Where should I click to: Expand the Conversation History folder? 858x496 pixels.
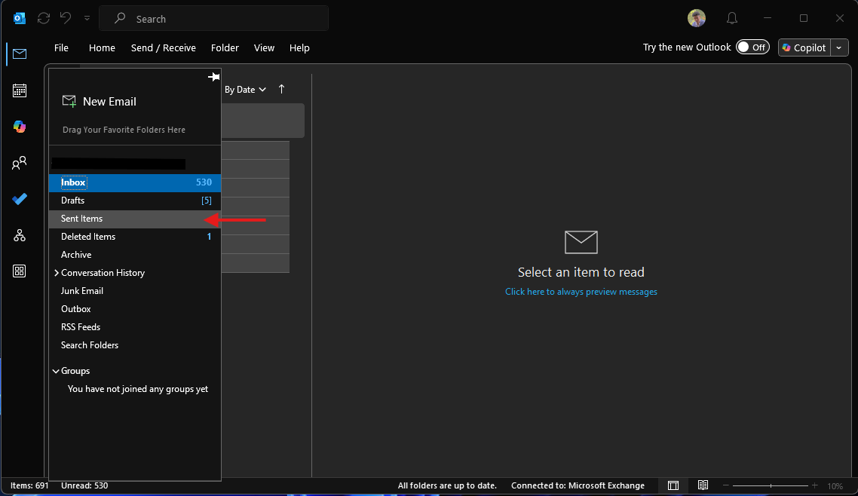coord(57,273)
